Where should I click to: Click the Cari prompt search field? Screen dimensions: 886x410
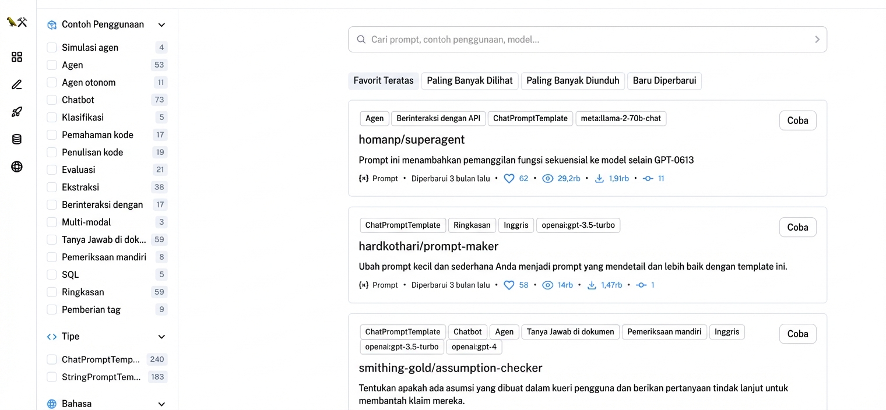588,40
